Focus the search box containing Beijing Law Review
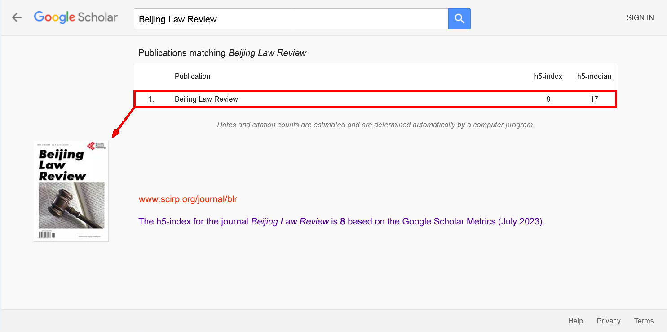667x332 pixels. (291, 19)
